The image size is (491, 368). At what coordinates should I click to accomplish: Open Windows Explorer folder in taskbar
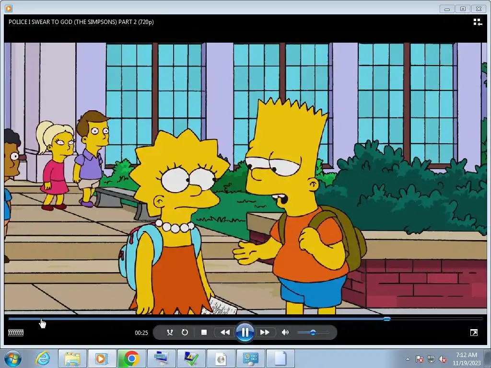pos(72,358)
